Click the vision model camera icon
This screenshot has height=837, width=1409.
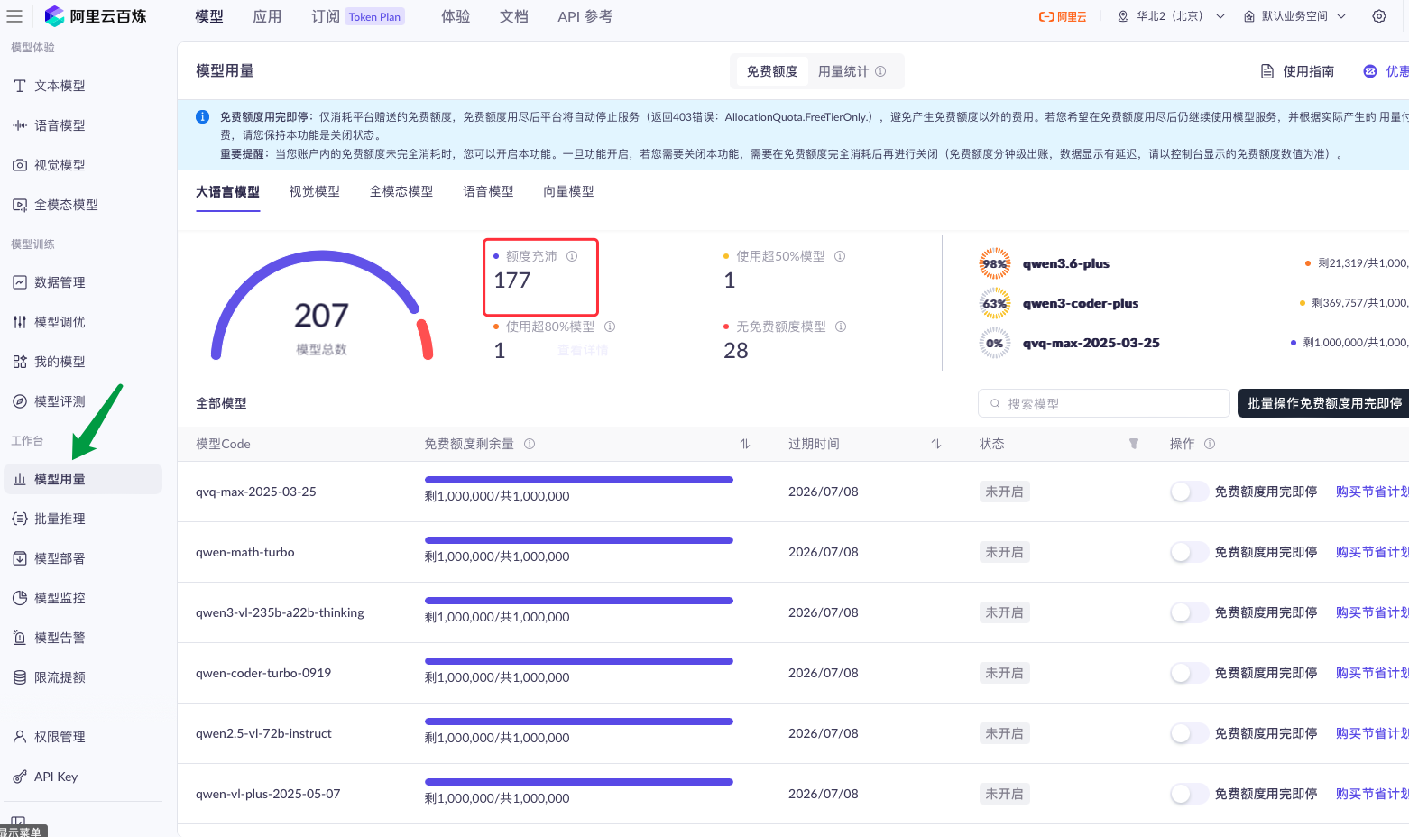[x=20, y=165]
